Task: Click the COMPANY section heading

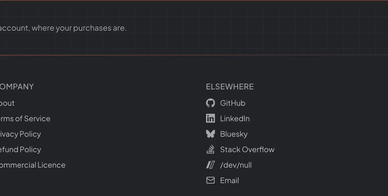Action: (x=17, y=87)
